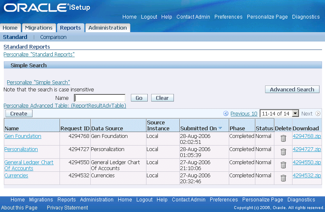Open Preferences in the top header
The height and width of the screenshot is (212, 325).
tap(228, 17)
